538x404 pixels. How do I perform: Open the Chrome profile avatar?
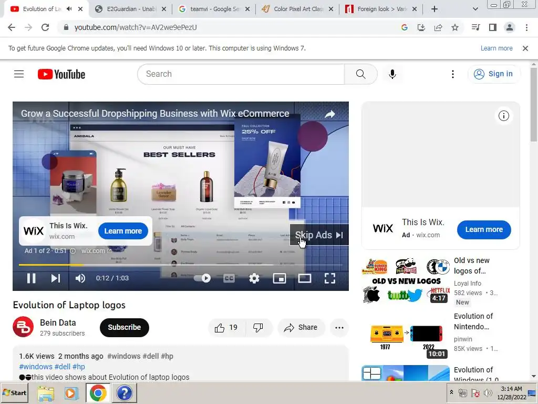click(x=510, y=27)
